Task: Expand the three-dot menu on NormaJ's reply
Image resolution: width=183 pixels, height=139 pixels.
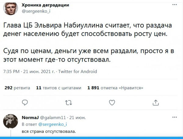Action: click(x=174, y=117)
